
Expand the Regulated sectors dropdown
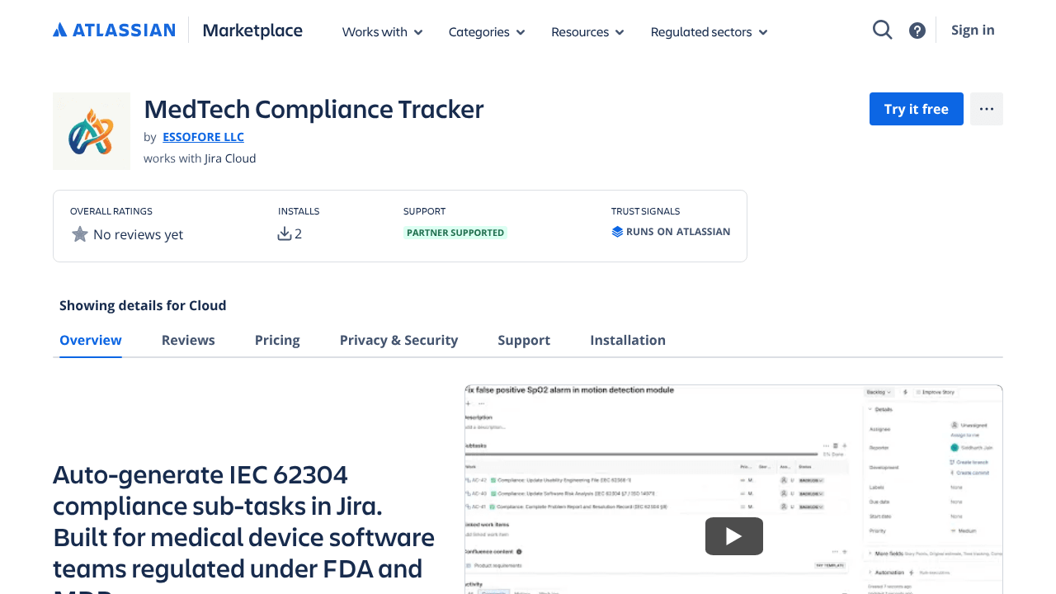709,31
